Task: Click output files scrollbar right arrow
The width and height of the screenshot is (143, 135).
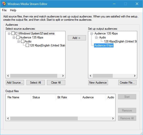Action: (113, 118)
